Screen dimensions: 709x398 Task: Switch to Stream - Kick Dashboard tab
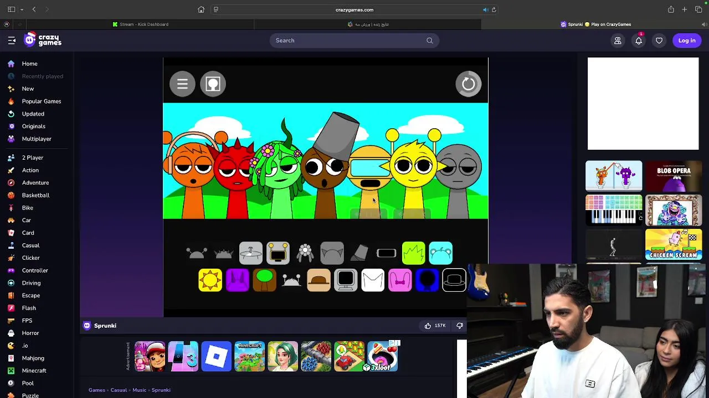tap(140, 24)
